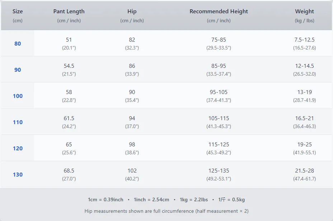The width and height of the screenshot is (333, 221).
Task: Click the unit conversion note line
Action: [x=166, y=199]
